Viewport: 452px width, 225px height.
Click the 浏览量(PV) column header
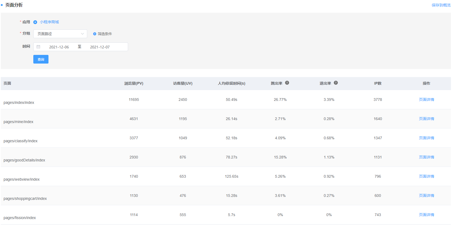[134, 83]
